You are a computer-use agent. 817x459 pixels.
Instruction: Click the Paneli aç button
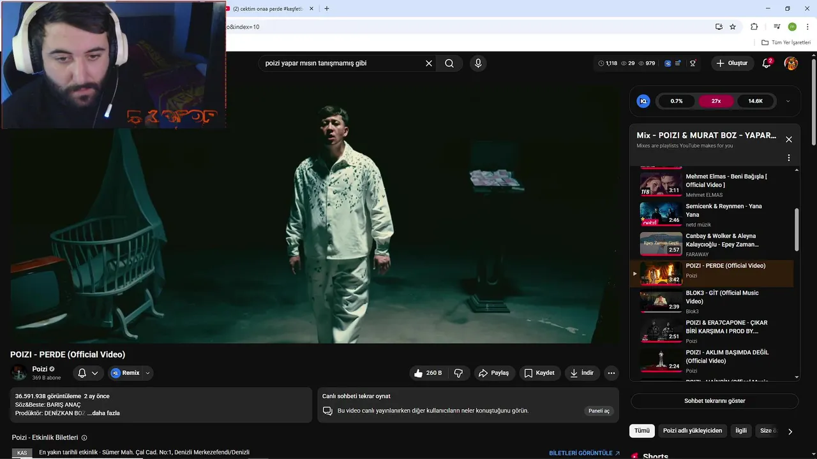click(x=599, y=411)
